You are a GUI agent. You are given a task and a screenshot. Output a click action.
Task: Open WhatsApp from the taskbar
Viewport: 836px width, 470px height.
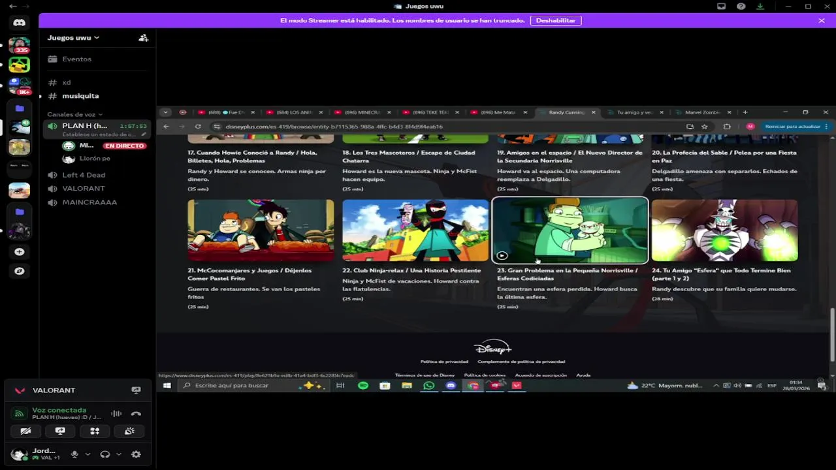pos(428,386)
